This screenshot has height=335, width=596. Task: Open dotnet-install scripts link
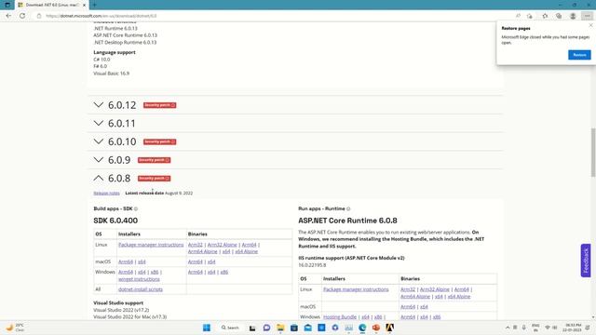point(141,289)
